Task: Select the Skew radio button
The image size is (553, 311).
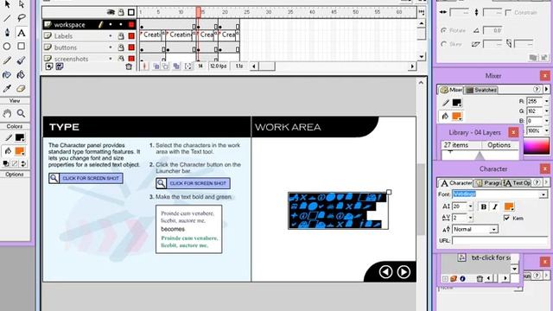Action: pyautogui.click(x=443, y=44)
